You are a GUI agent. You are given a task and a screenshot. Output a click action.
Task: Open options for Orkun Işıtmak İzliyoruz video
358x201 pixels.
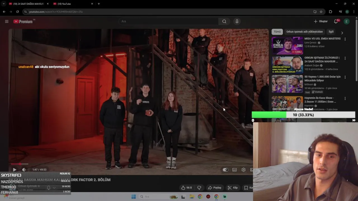click(345, 58)
